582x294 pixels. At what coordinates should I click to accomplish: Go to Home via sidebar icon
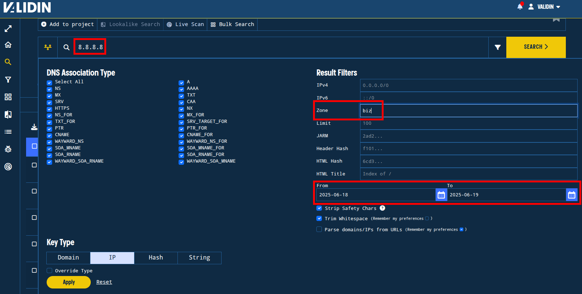coord(8,45)
